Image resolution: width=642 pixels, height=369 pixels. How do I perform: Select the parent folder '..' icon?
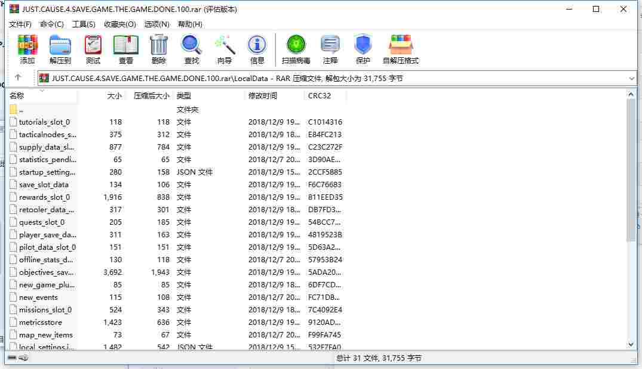pyautogui.click(x=13, y=109)
